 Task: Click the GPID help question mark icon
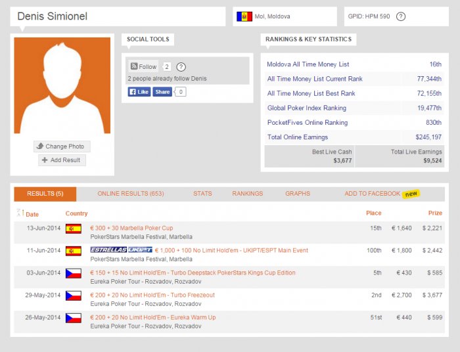pyautogui.click(x=401, y=16)
